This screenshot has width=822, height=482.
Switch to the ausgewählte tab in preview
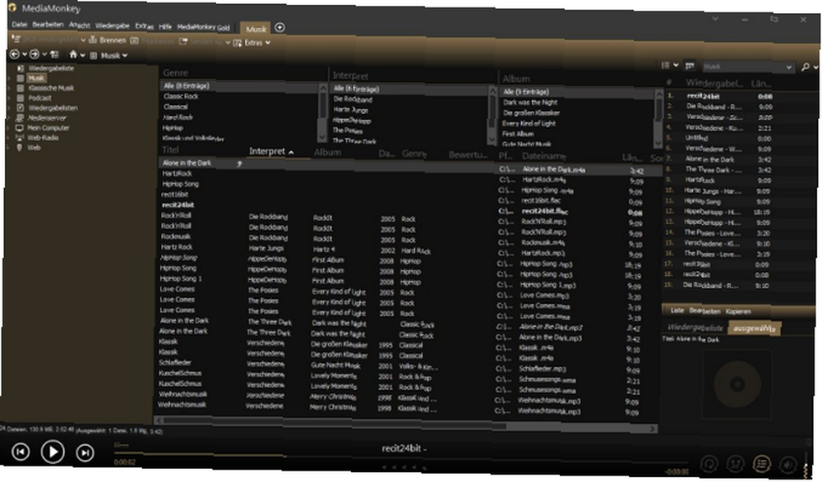tap(755, 328)
